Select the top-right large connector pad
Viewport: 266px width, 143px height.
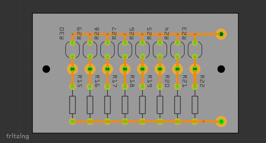click(221, 34)
